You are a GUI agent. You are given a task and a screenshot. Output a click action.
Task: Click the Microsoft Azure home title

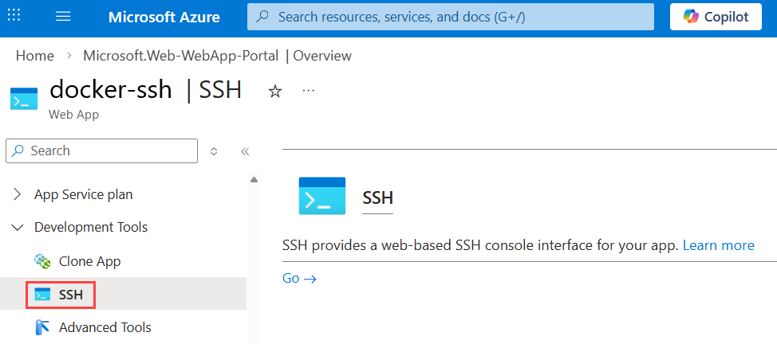pos(164,17)
